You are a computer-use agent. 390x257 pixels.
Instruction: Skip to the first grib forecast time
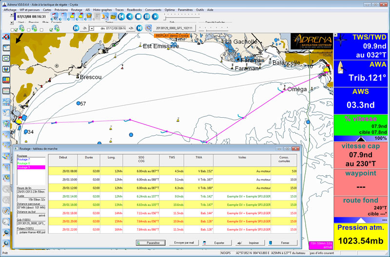(x=76, y=28)
